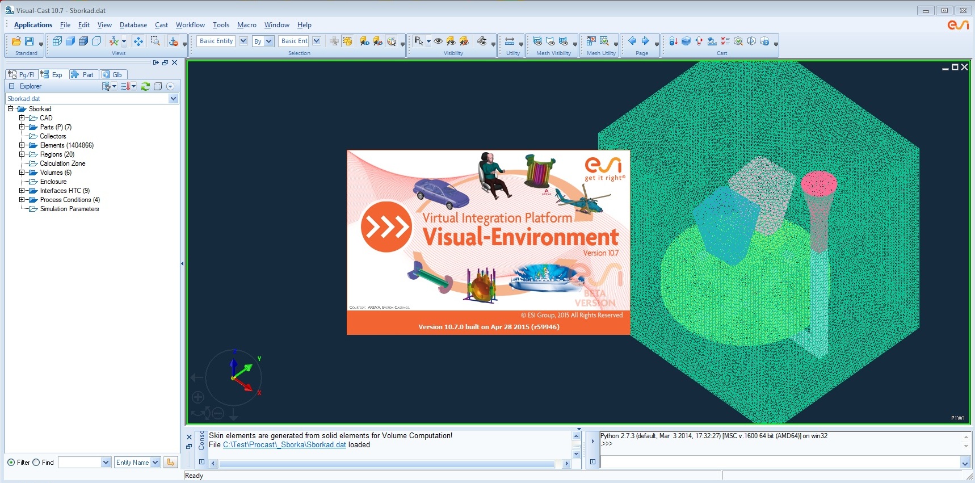
Task: Expand the CAD tree node
Action: 22,118
